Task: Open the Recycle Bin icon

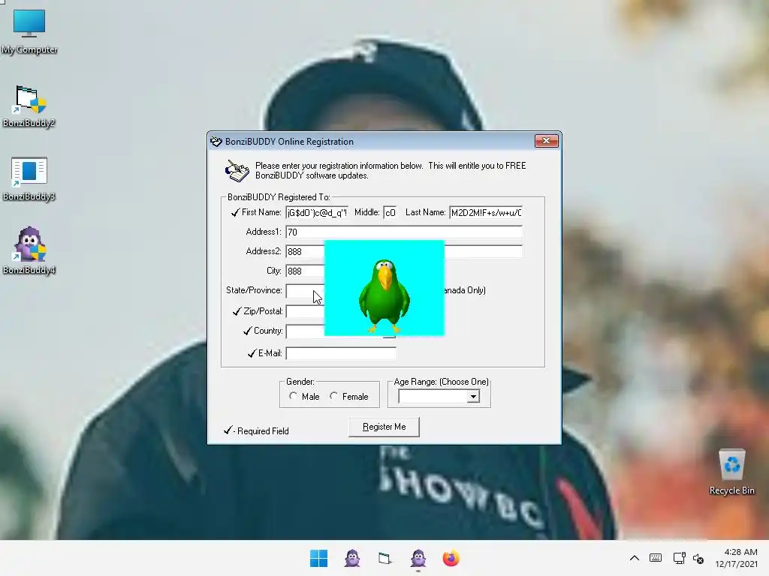Action: 731,472
